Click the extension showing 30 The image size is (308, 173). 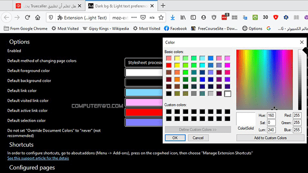[x=265, y=17]
